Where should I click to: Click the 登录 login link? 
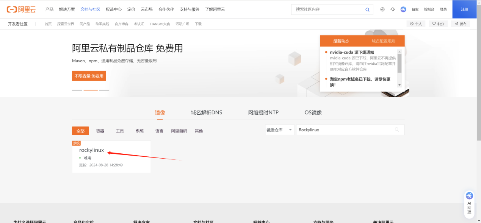point(443,9)
